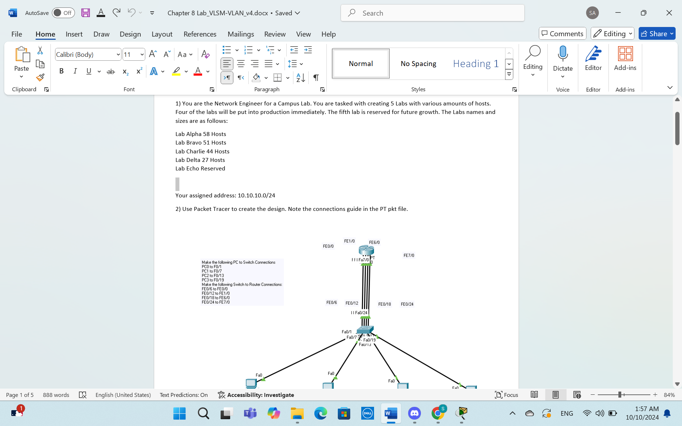Expand the Styles gallery more arrow
This screenshot has width=682, height=426.
click(509, 75)
